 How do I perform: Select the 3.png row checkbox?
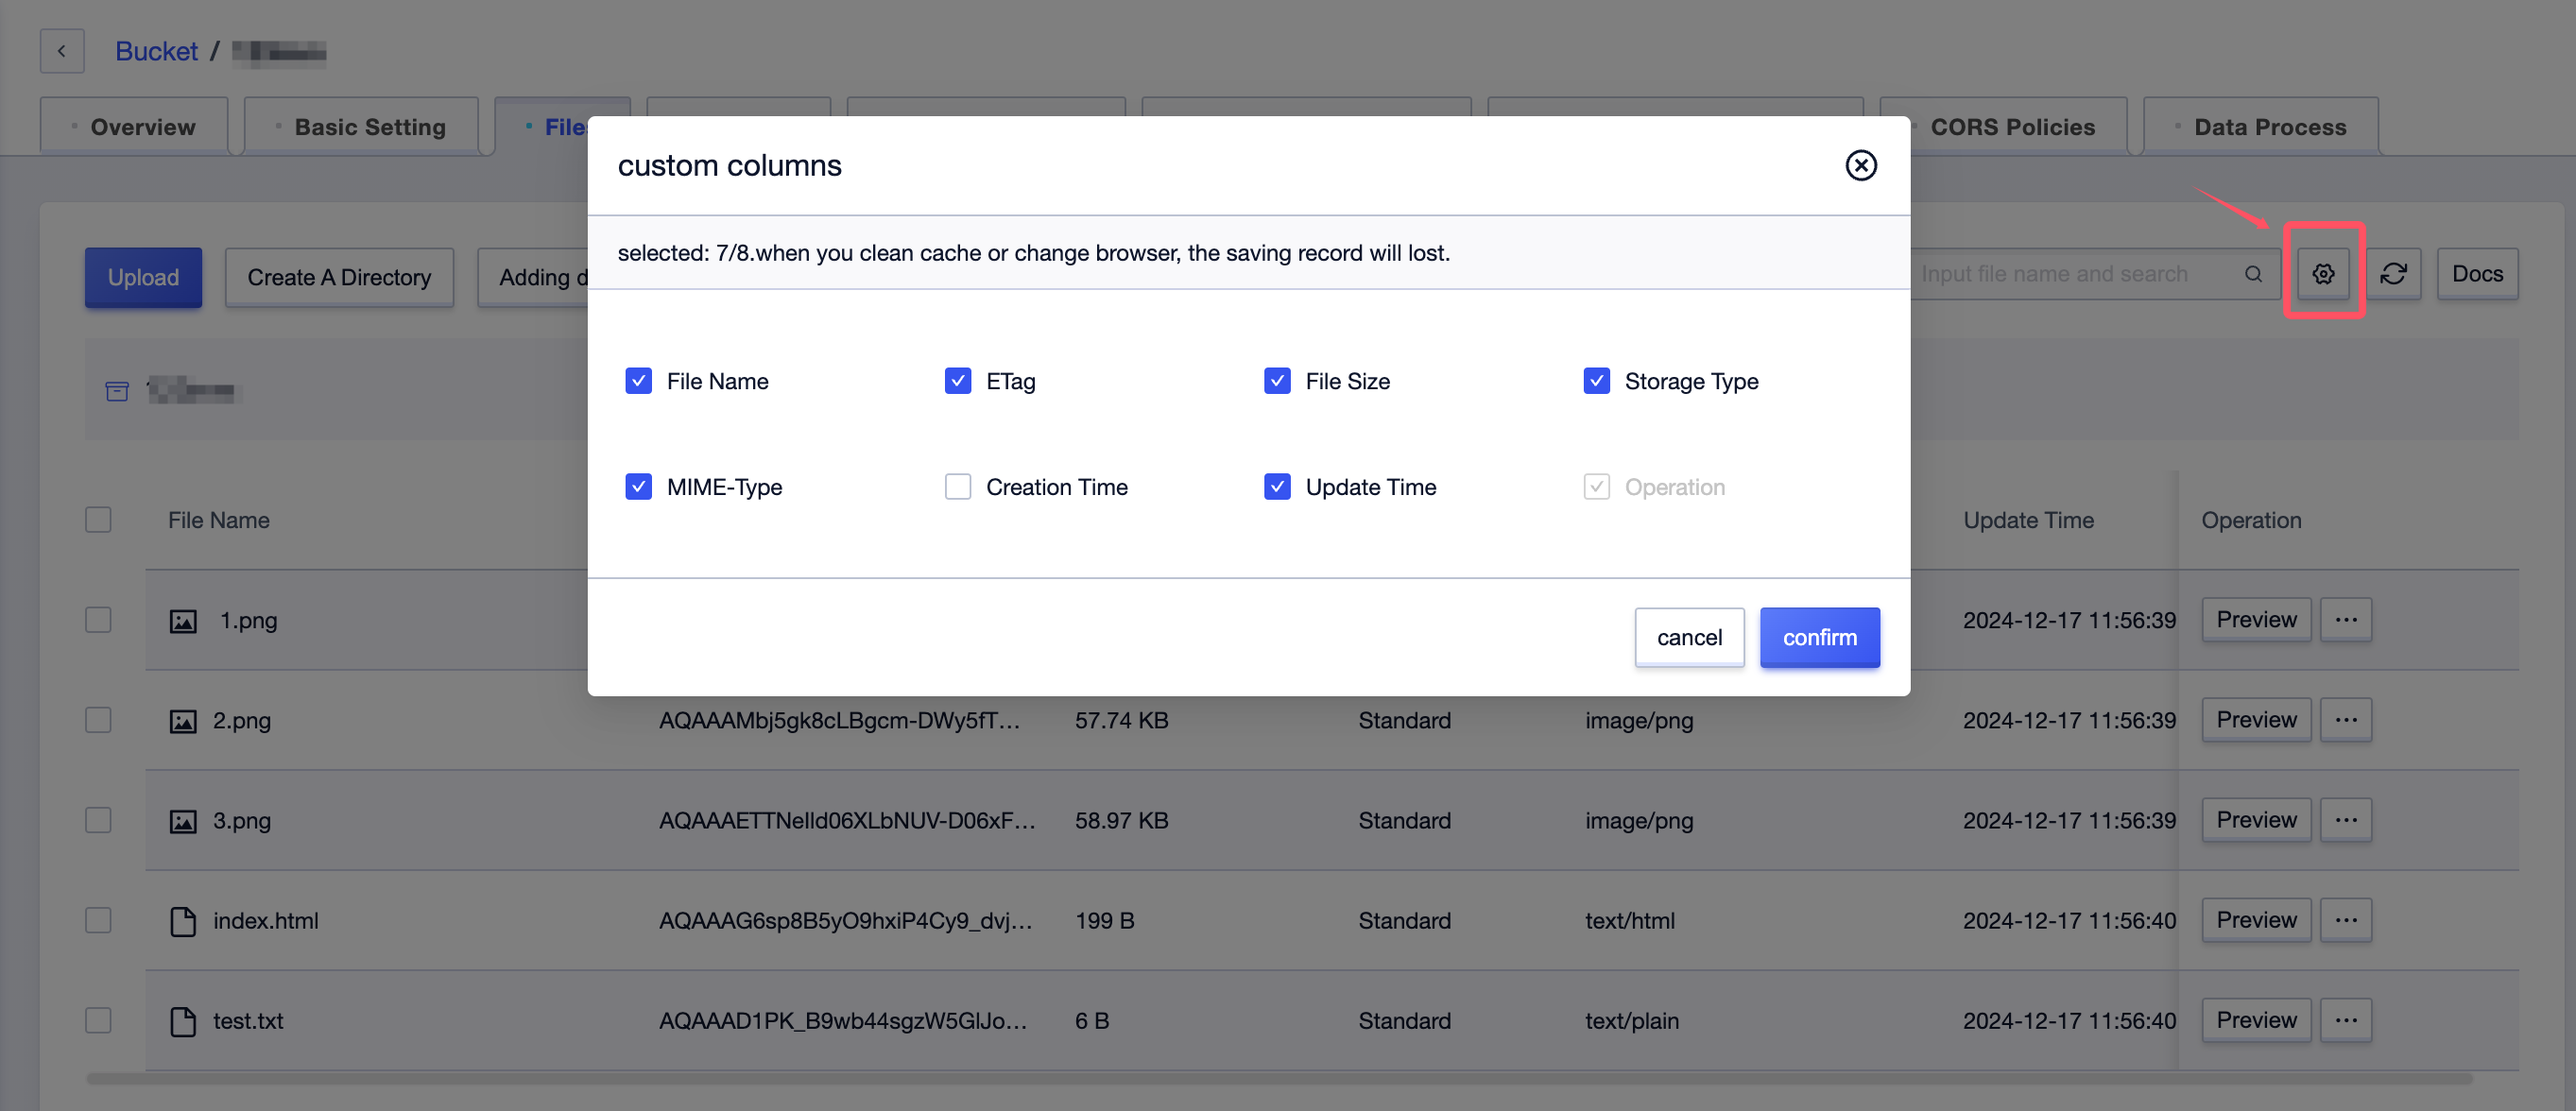tap(98, 820)
